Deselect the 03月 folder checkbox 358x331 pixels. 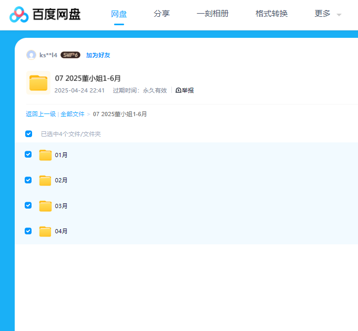click(28, 205)
